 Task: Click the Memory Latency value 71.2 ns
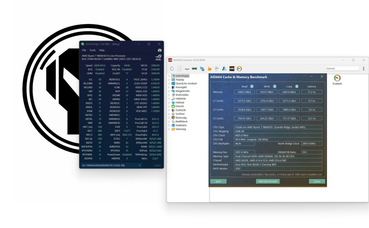[x=312, y=92]
